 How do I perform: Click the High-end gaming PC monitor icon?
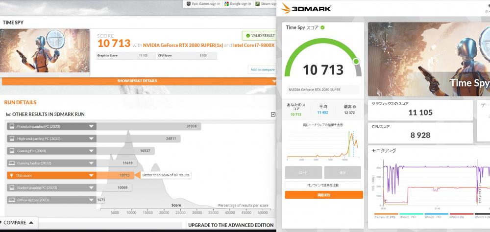tap(12, 139)
